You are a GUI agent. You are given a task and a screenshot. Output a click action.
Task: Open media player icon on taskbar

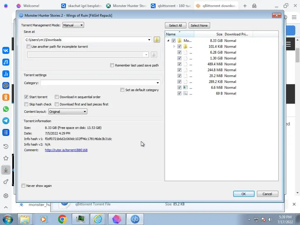[44, 219]
